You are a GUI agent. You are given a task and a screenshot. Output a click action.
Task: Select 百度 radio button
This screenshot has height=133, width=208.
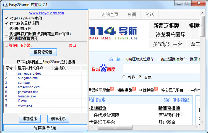[140, 77]
